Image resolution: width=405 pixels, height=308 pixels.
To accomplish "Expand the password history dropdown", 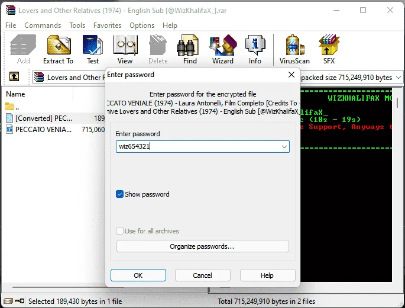I will 284,146.
